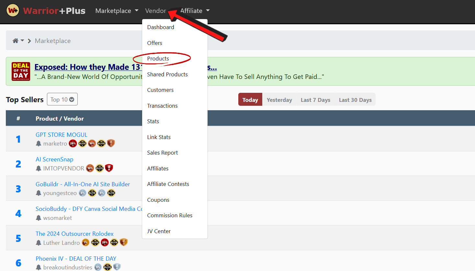Click the bell icon beside IMTOPVENDOR
475x271 pixels.
pyautogui.click(x=39, y=168)
